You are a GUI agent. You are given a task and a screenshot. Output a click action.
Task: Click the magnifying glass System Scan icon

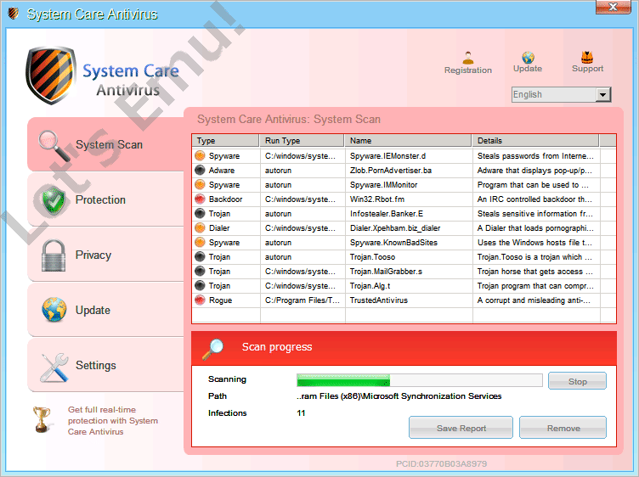[54, 146]
